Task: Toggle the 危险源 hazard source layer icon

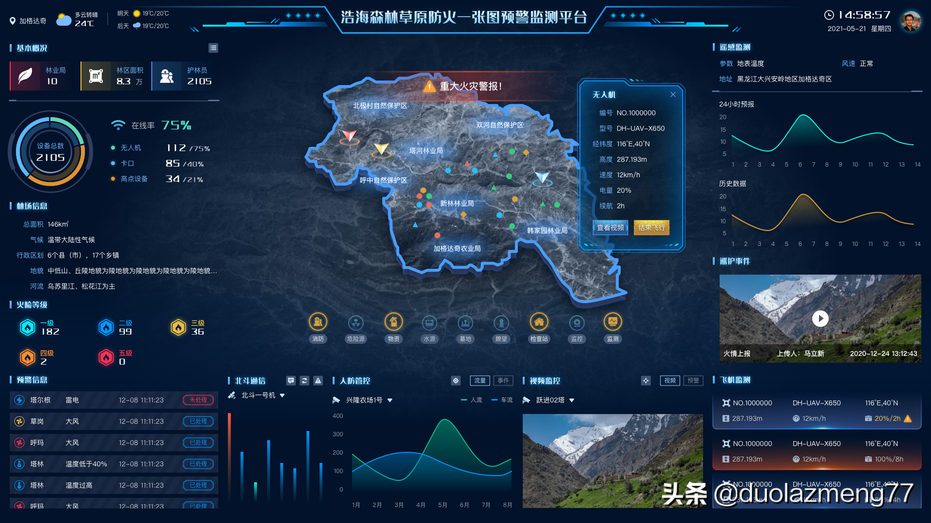Action: tap(356, 323)
